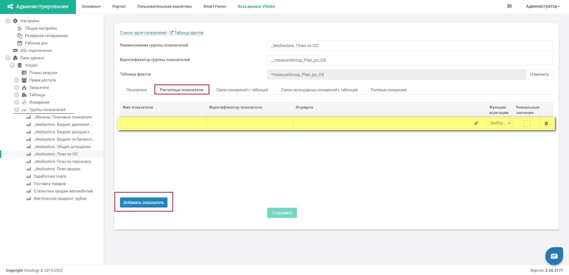Image resolution: width=569 pixels, height=275 pixels.
Task: Select _Mediastore. Бюджет по балансо item
Action: click(64, 139)
